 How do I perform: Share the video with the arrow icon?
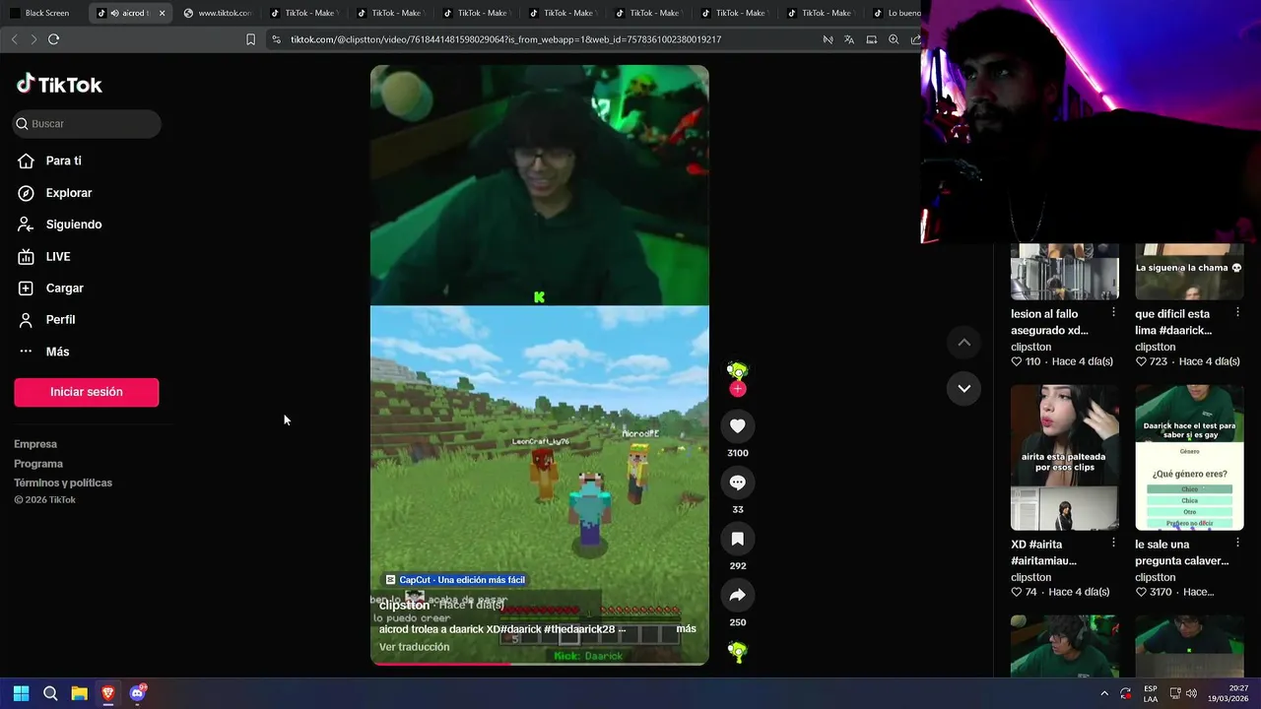coord(737,595)
